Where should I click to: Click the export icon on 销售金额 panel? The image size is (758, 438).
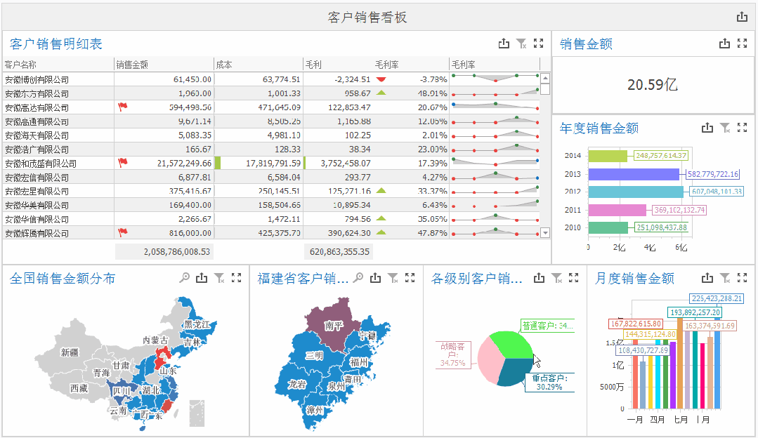724,43
